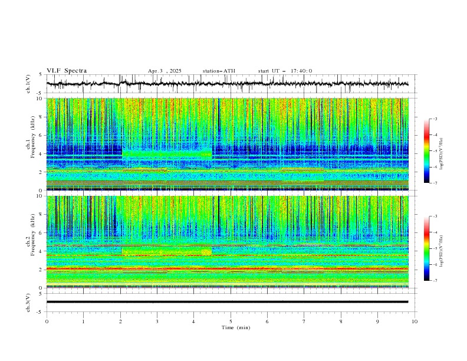Click the ch.1 frequency tick label 2
This screenshot has height=361, width=467.
click(42, 172)
